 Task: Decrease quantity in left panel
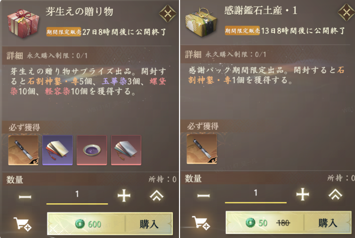[25, 197]
